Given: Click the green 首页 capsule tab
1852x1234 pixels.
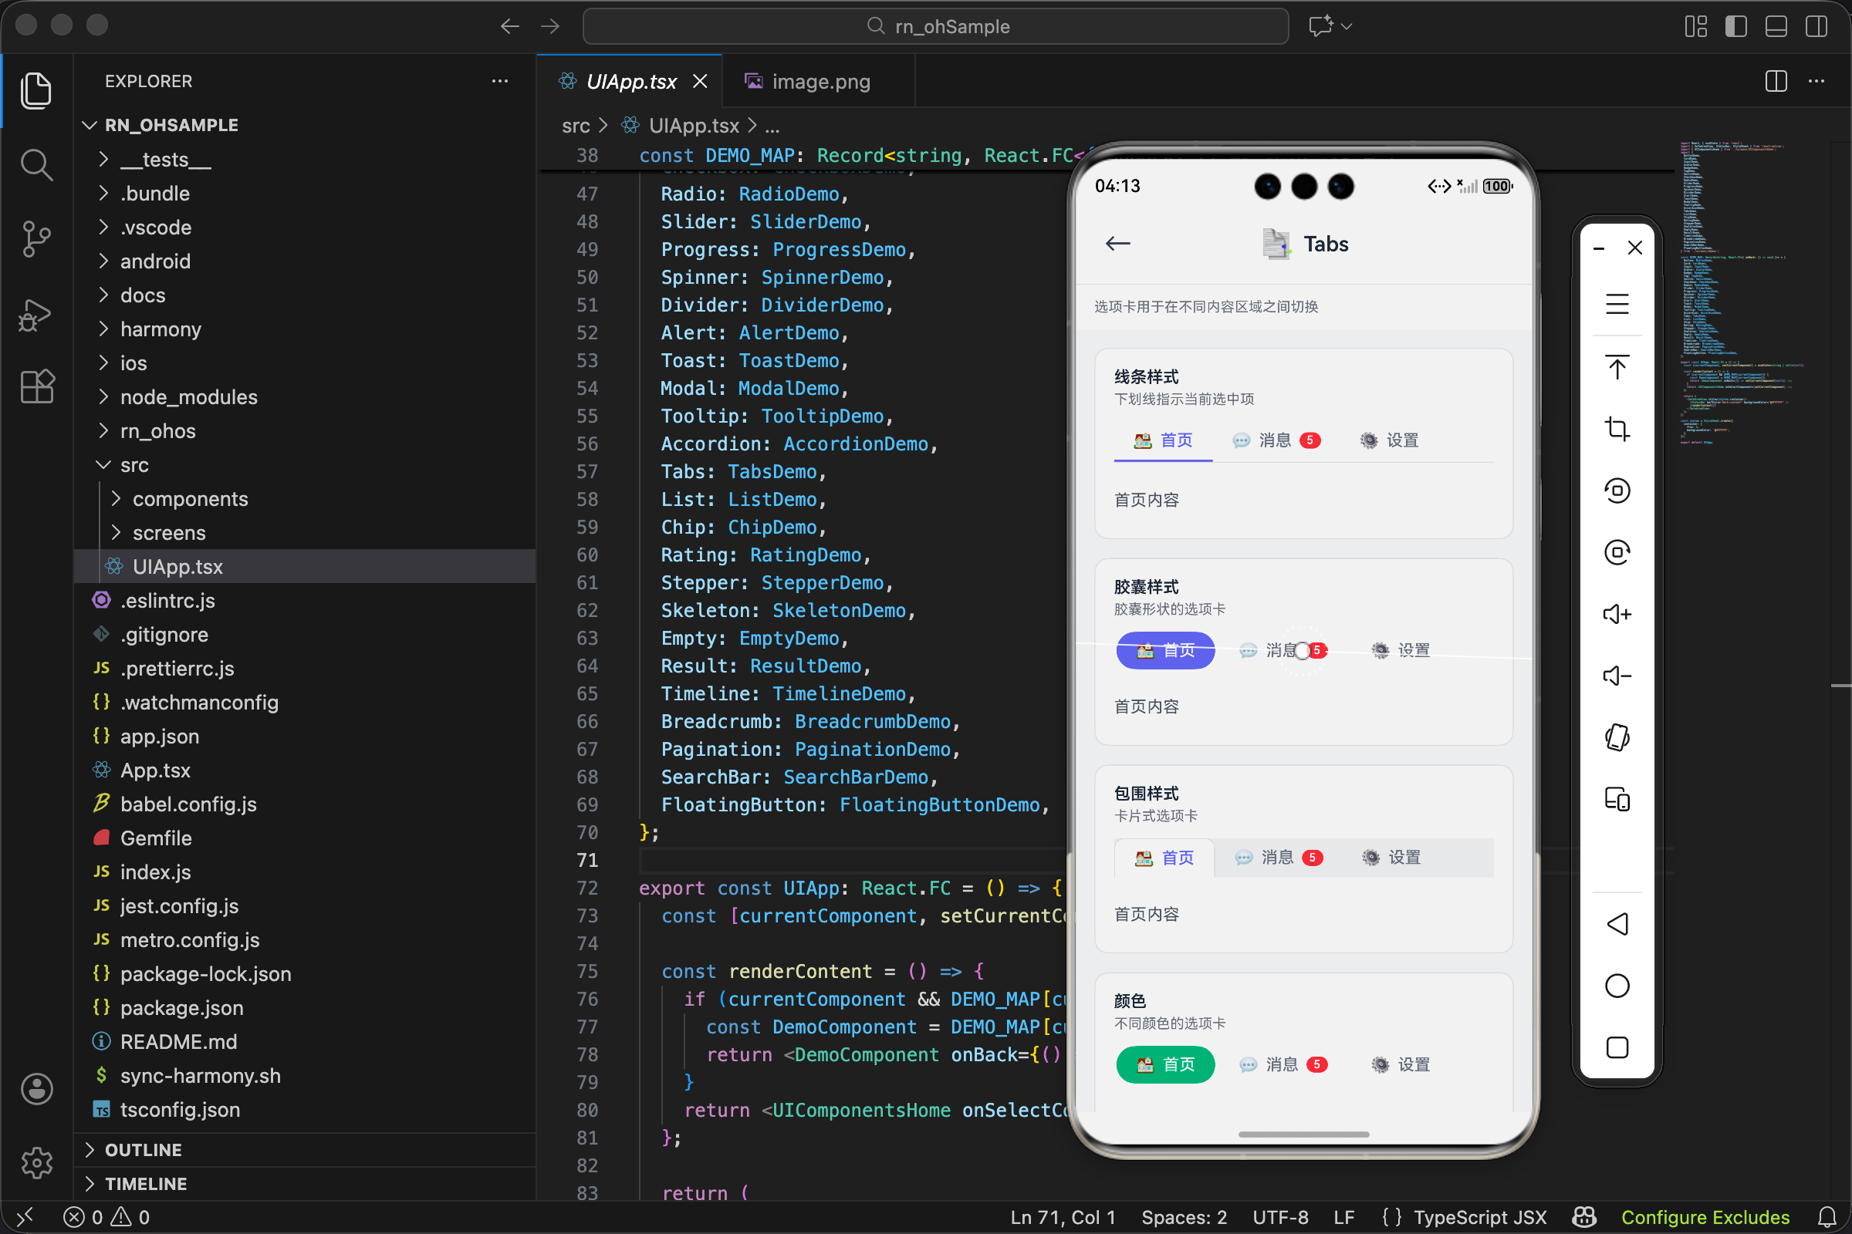Looking at the screenshot, I should pyautogui.click(x=1164, y=1065).
